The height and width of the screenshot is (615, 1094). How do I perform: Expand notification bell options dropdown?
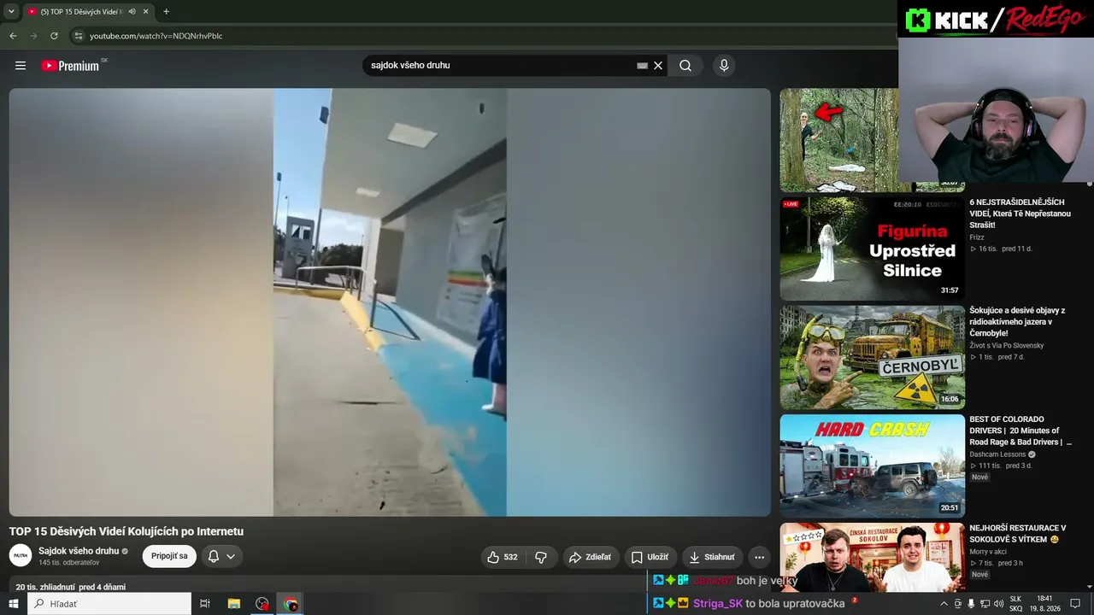[230, 557]
